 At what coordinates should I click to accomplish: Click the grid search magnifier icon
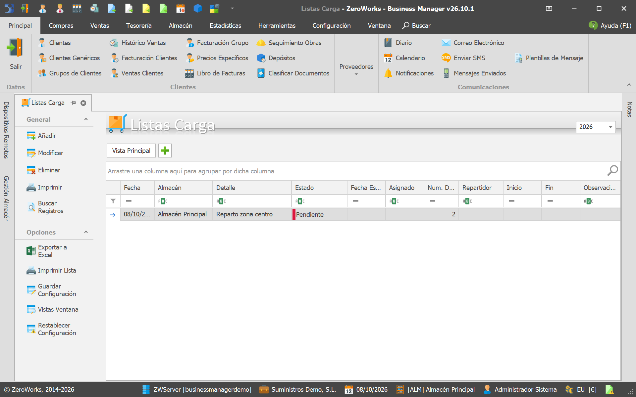click(x=612, y=171)
